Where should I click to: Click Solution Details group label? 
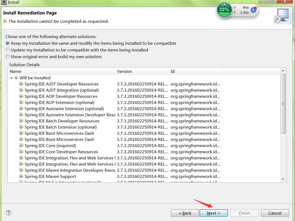pos(24,65)
